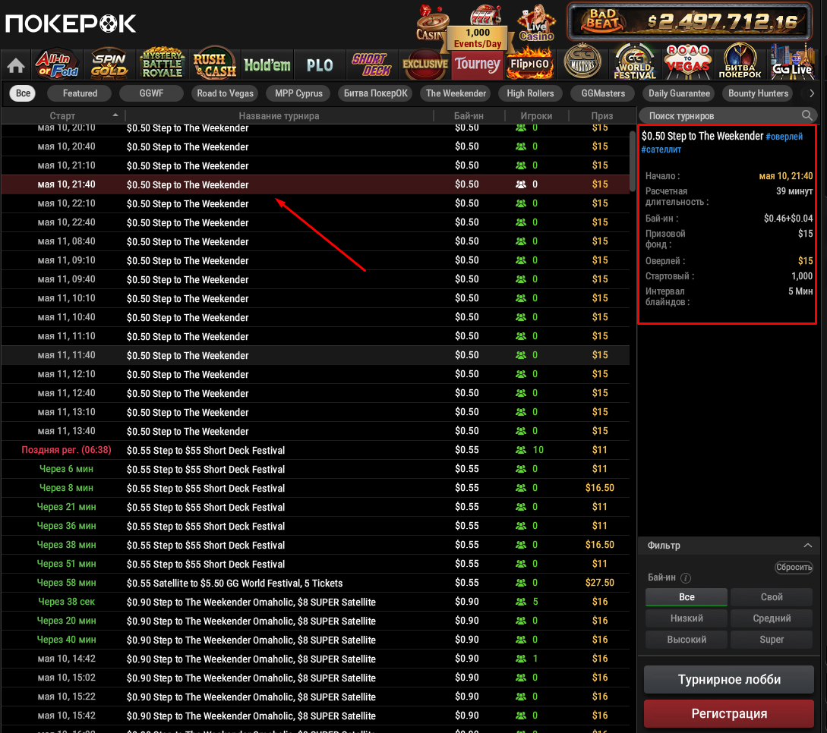Switch to the Битва ПокерОК tab

pyautogui.click(x=375, y=93)
